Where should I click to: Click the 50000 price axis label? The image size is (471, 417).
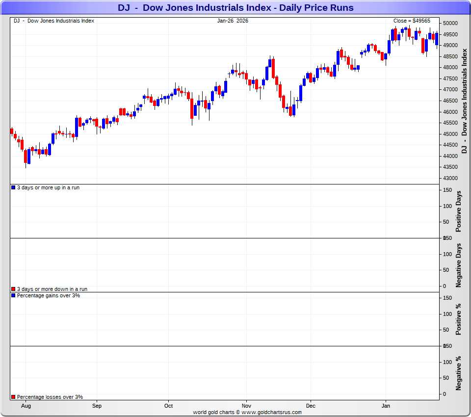click(x=450, y=23)
